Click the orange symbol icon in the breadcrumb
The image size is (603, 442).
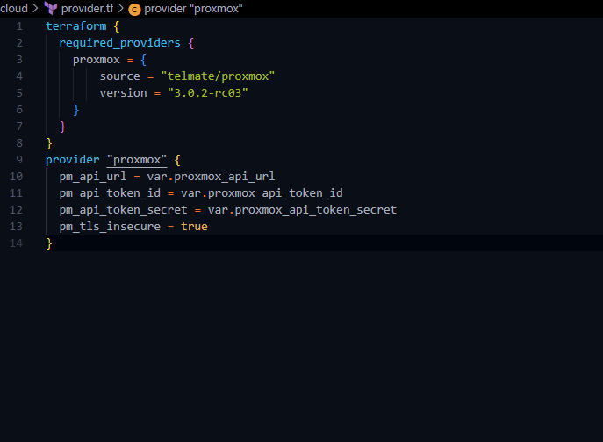(134, 9)
